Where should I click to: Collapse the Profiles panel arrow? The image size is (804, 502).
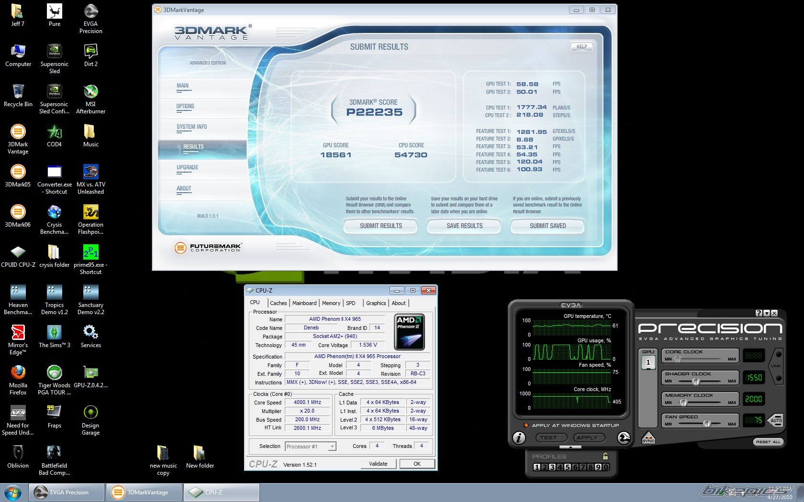[570, 447]
